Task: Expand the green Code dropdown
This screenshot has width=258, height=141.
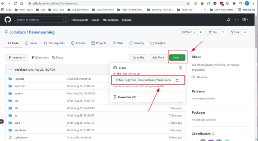Action: pos(177,57)
